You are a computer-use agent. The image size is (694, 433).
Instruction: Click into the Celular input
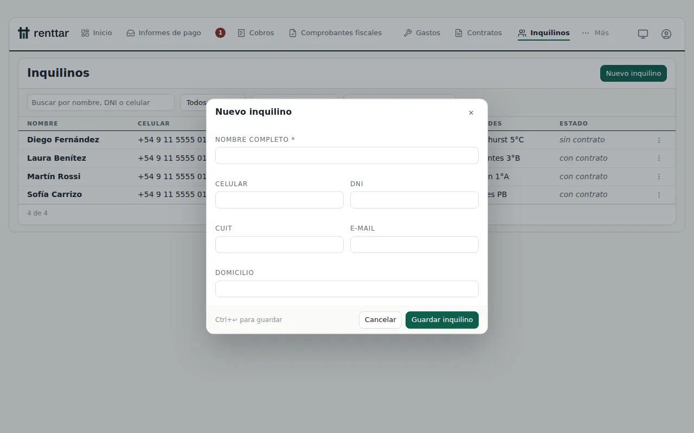coord(279,200)
